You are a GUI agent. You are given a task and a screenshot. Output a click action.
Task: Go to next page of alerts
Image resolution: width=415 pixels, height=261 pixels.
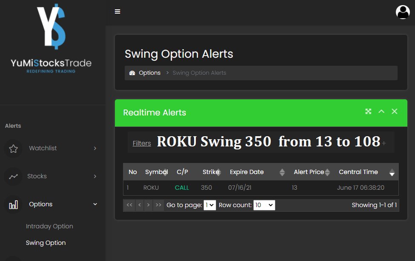(x=148, y=205)
